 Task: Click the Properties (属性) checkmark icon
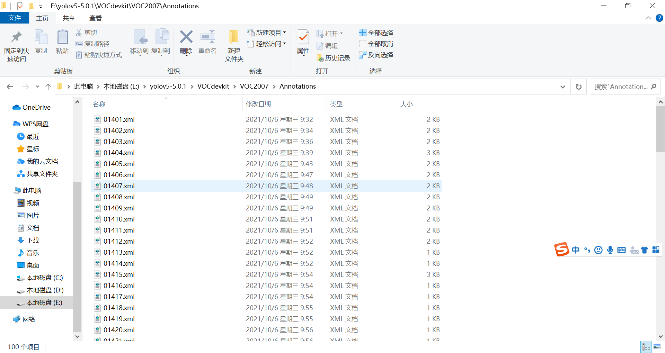click(303, 37)
